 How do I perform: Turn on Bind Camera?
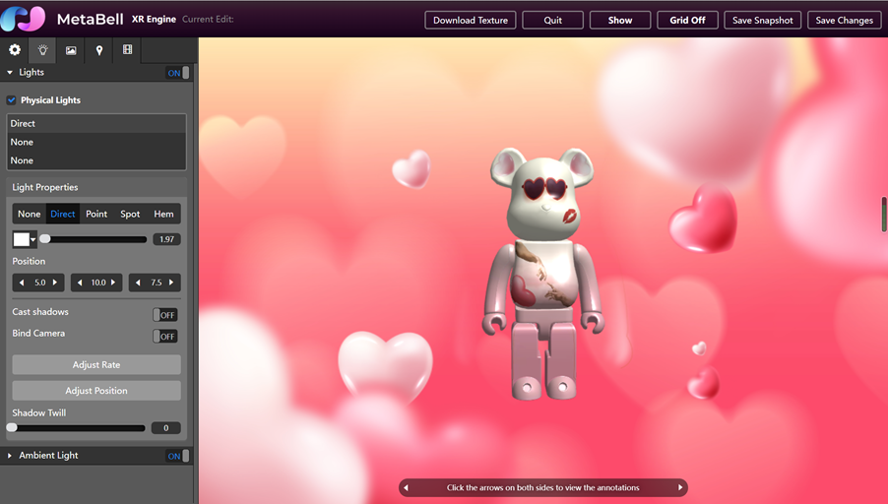164,337
